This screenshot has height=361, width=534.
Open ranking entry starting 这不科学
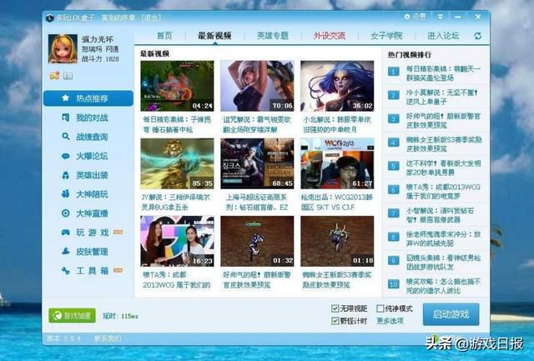coord(443,168)
